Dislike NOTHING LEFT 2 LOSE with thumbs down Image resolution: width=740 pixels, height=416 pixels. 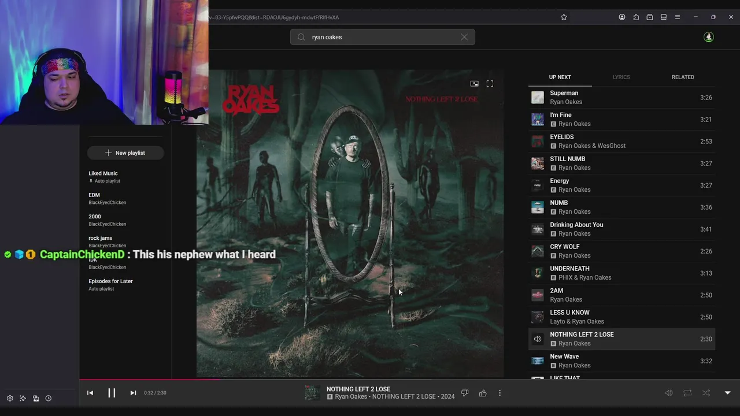[x=465, y=393]
